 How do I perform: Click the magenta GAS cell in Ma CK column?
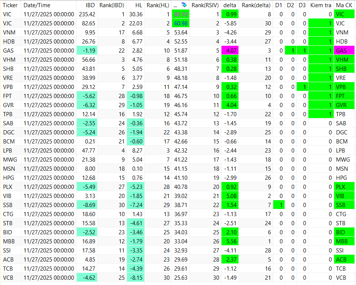344,50
